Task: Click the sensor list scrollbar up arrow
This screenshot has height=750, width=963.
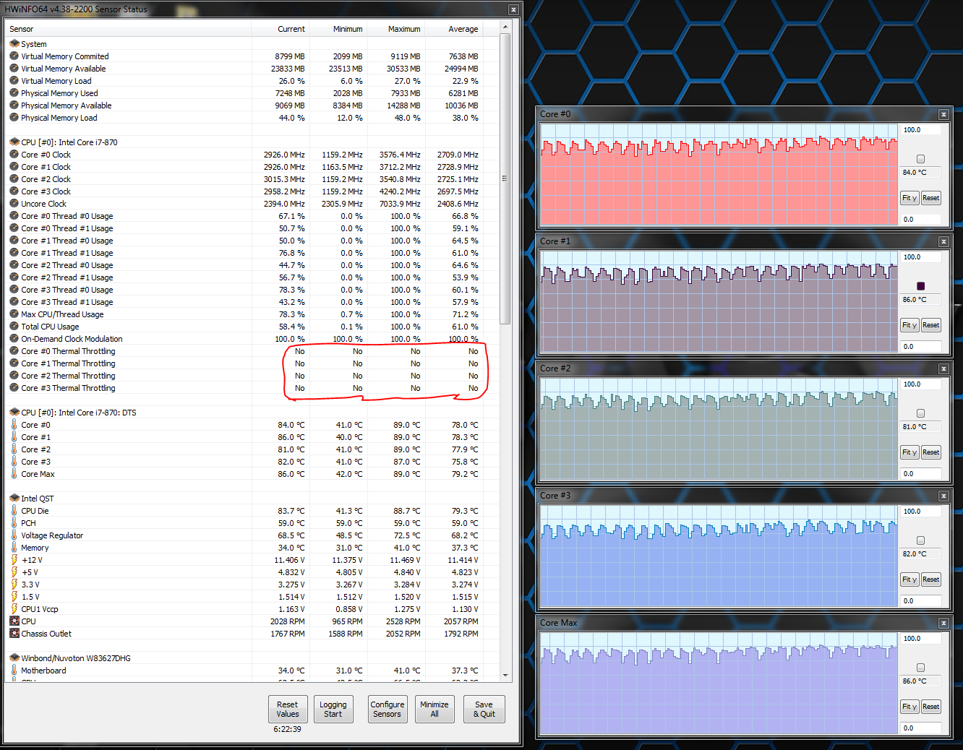Action: tap(505, 27)
